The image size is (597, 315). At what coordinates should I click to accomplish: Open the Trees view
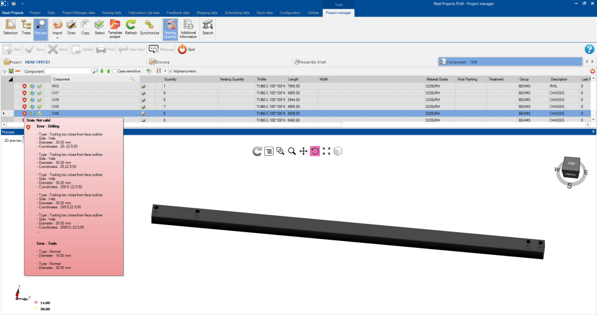(x=26, y=28)
